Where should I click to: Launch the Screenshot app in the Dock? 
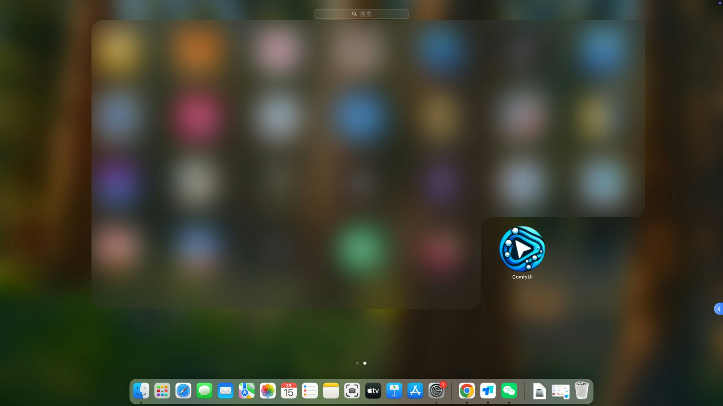(352, 391)
